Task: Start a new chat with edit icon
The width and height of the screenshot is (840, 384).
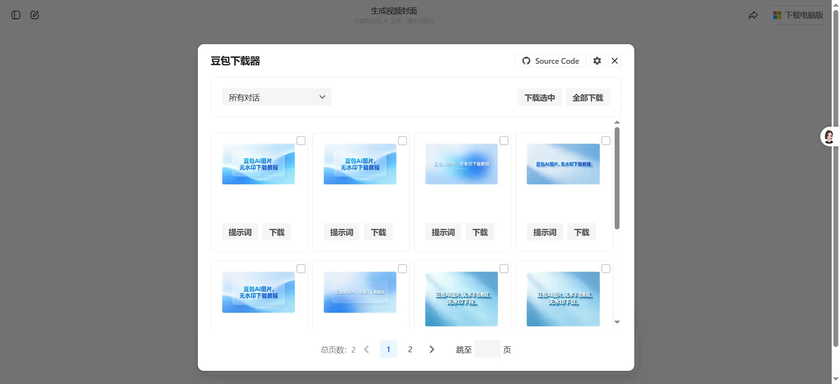Action: click(x=35, y=15)
